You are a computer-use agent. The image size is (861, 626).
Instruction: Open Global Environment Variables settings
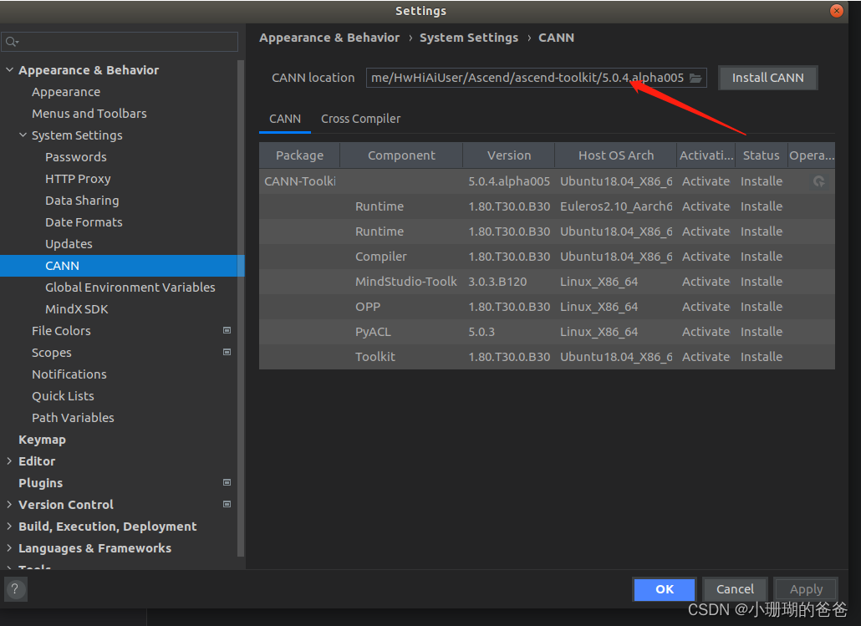pos(130,288)
